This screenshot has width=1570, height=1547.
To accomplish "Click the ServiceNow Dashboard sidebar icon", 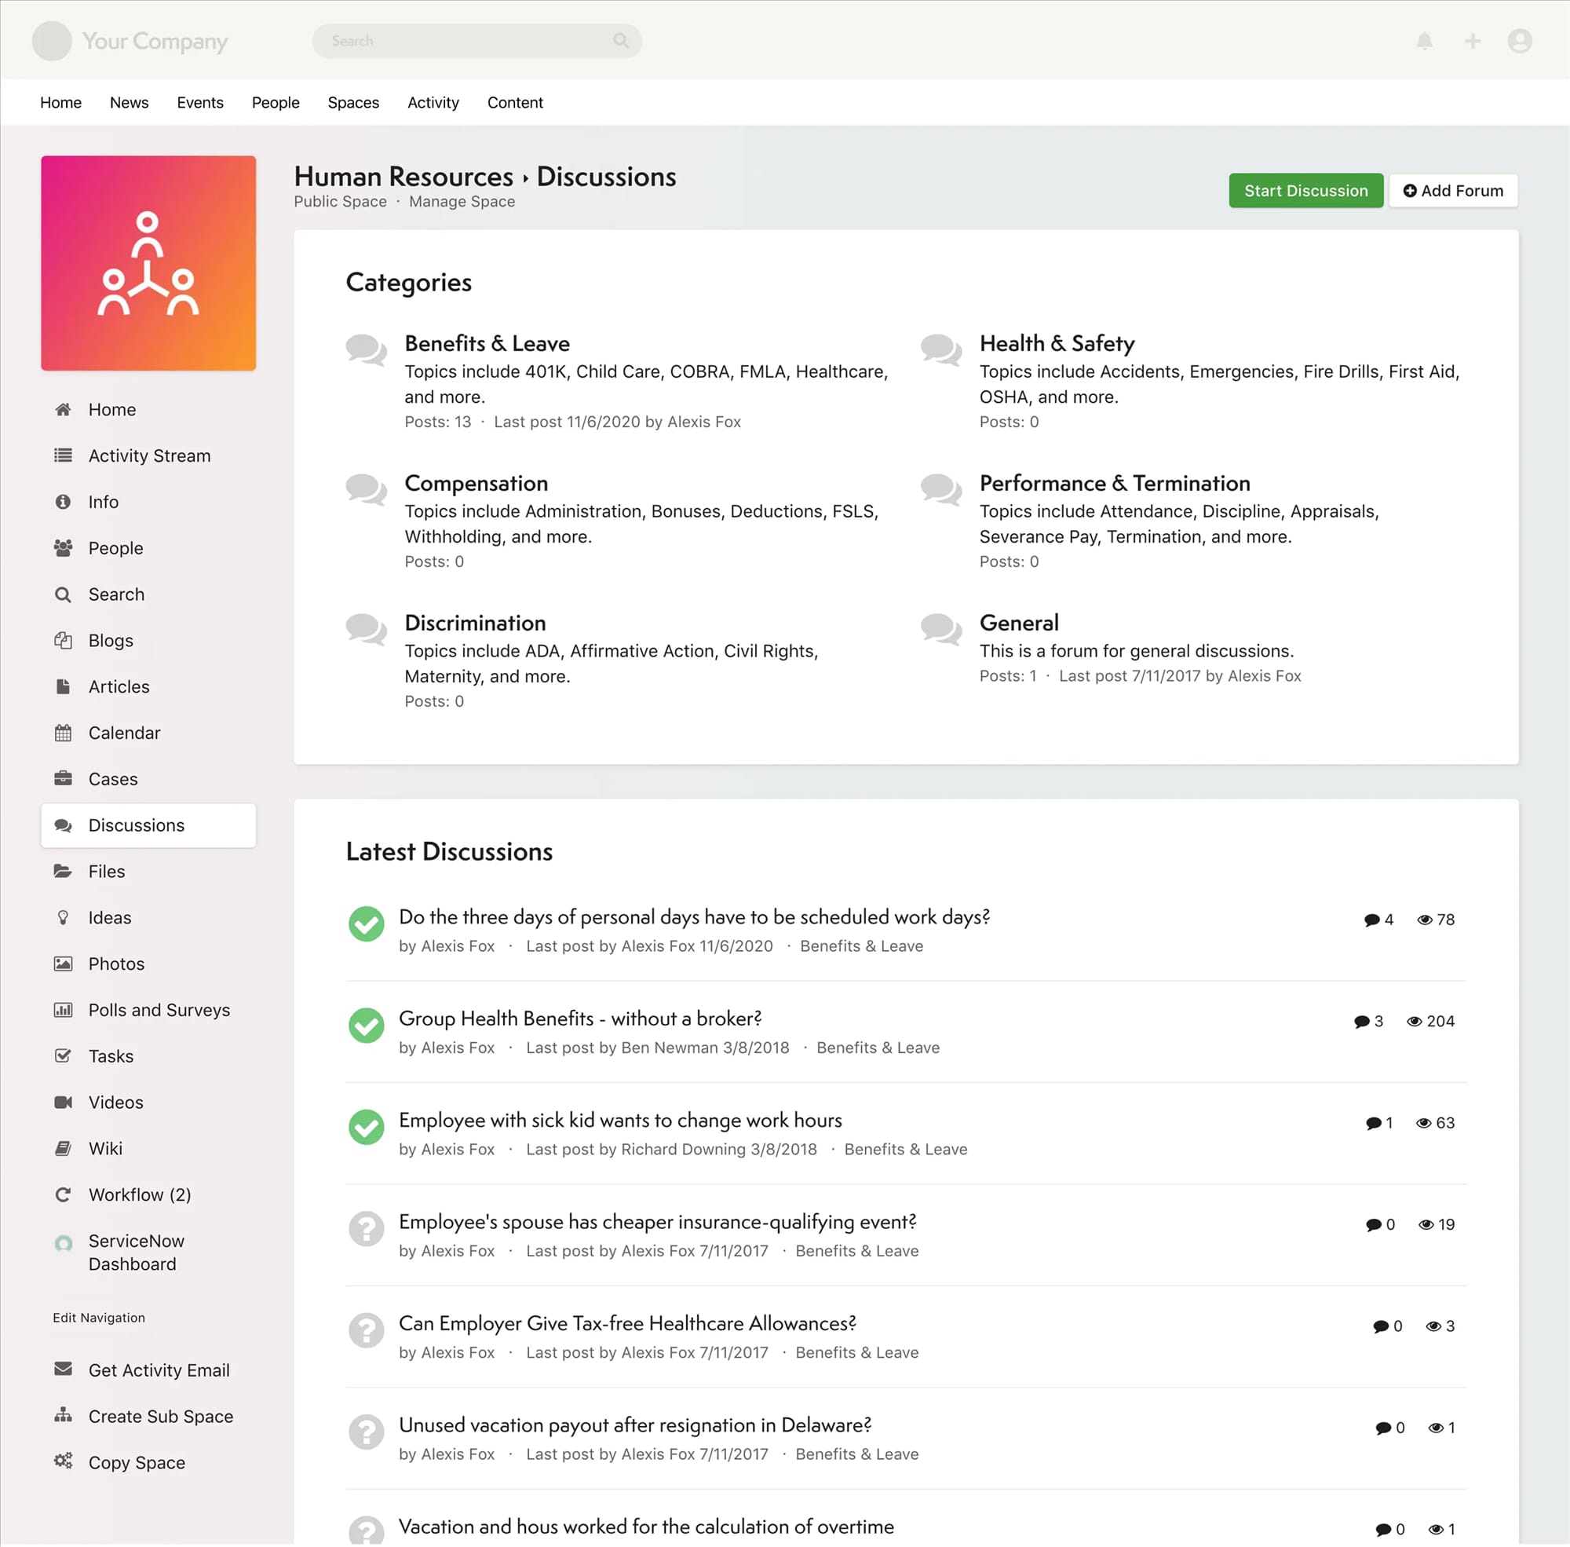I will pos(64,1242).
